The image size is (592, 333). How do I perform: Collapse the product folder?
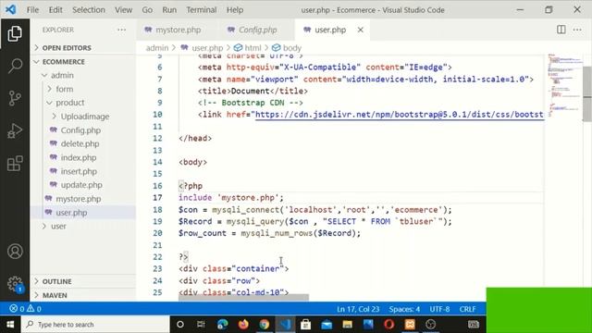pyautogui.click(x=82, y=103)
